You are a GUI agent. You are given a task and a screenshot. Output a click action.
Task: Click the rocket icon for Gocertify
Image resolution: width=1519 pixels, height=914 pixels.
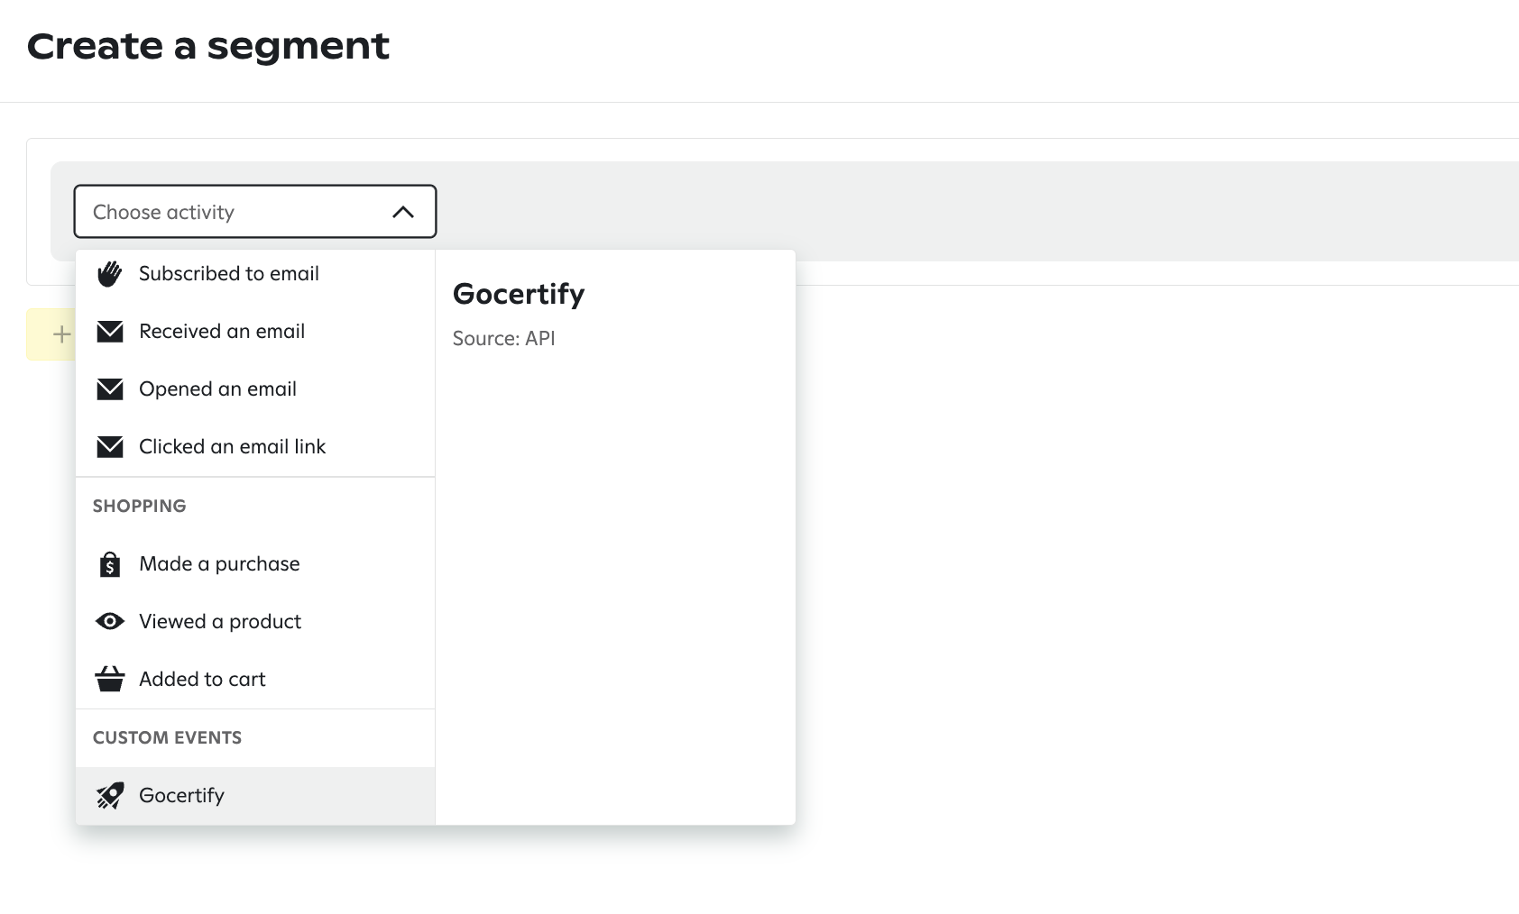tap(110, 795)
